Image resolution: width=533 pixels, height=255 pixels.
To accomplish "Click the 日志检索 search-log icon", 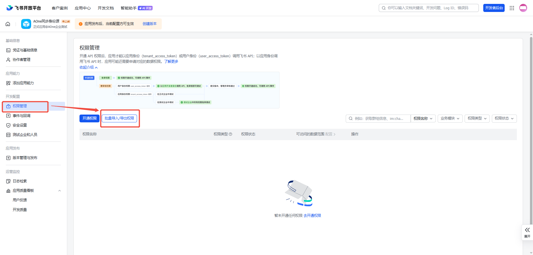I will tap(8, 181).
